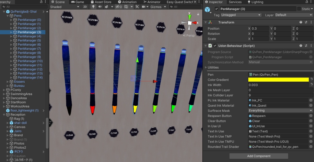
Task: Pick object for Rounded Trail Shader
Action: pos(311,147)
